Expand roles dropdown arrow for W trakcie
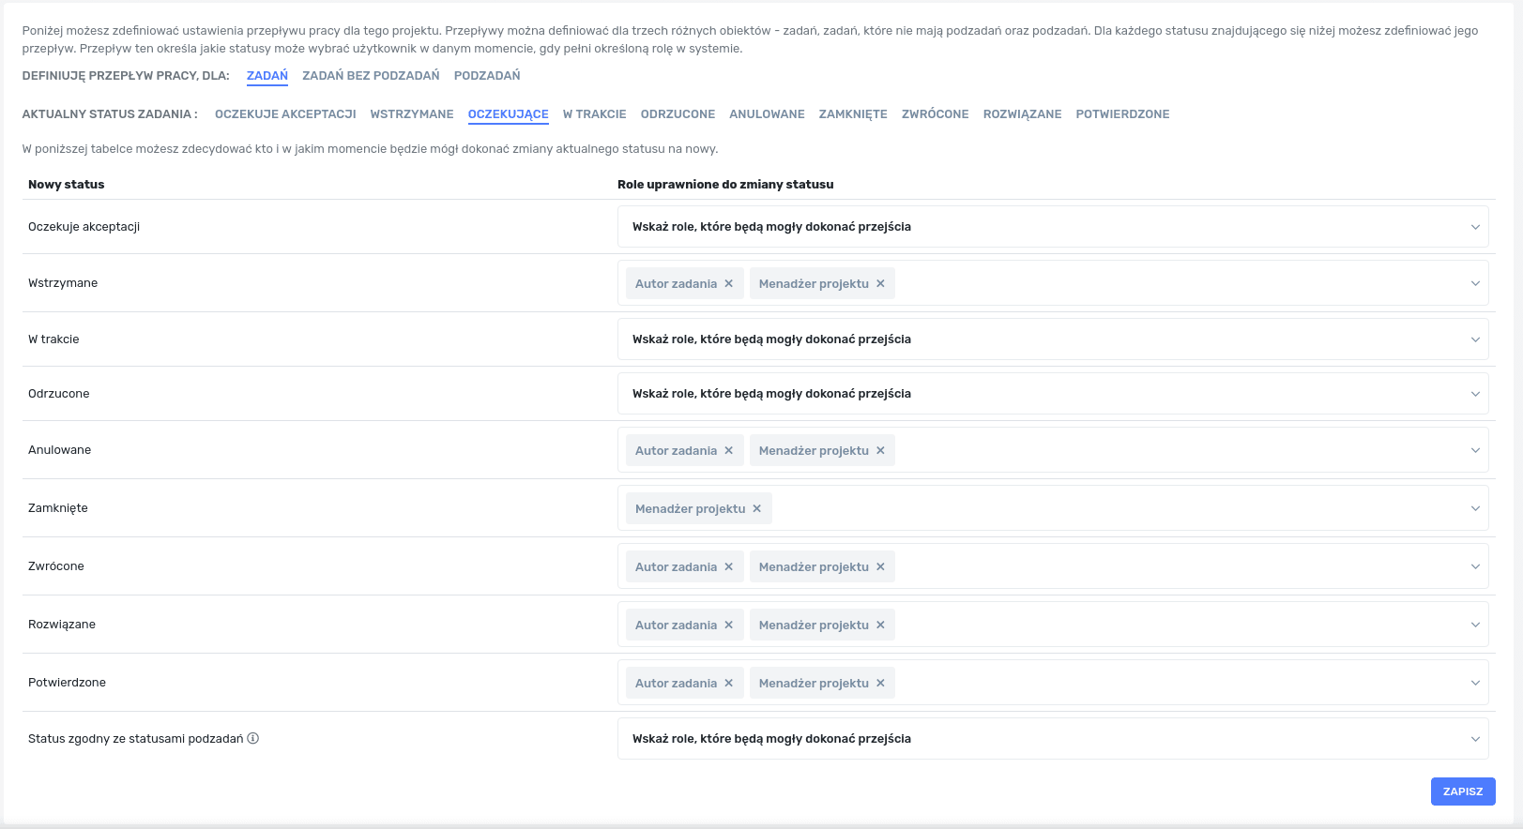The image size is (1523, 829). pyautogui.click(x=1475, y=339)
